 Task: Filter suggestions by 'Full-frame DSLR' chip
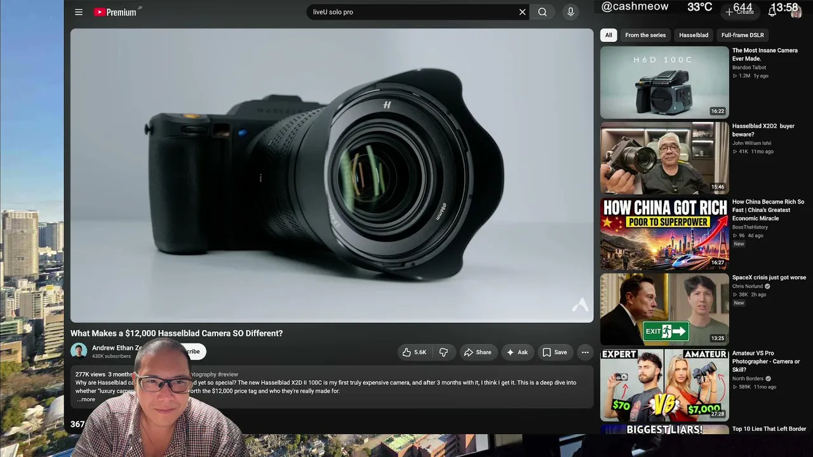pos(742,35)
